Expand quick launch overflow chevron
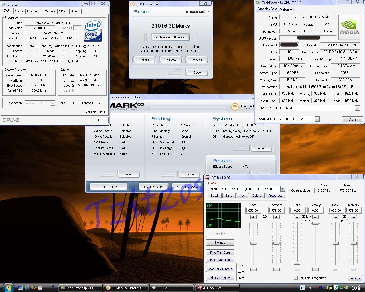This screenshot has height=292, width=365. [x=53, y=286]
